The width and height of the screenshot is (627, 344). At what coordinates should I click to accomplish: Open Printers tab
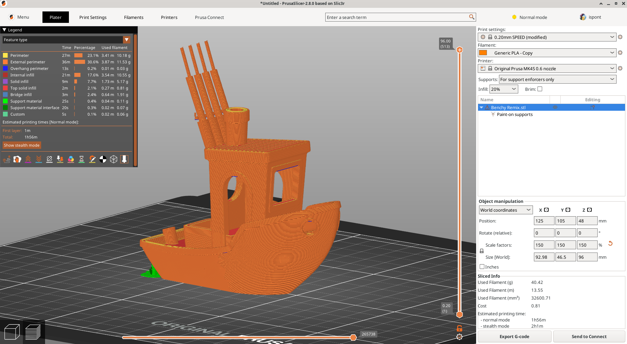pos(169,17)
